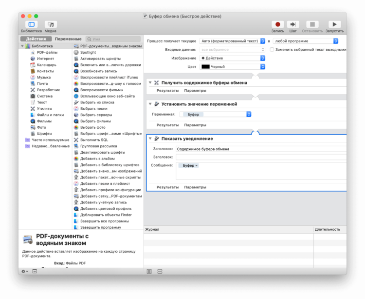This screenshot has height=299, width=365.
Task: Start recording with the Запись button
Action: 277,24
